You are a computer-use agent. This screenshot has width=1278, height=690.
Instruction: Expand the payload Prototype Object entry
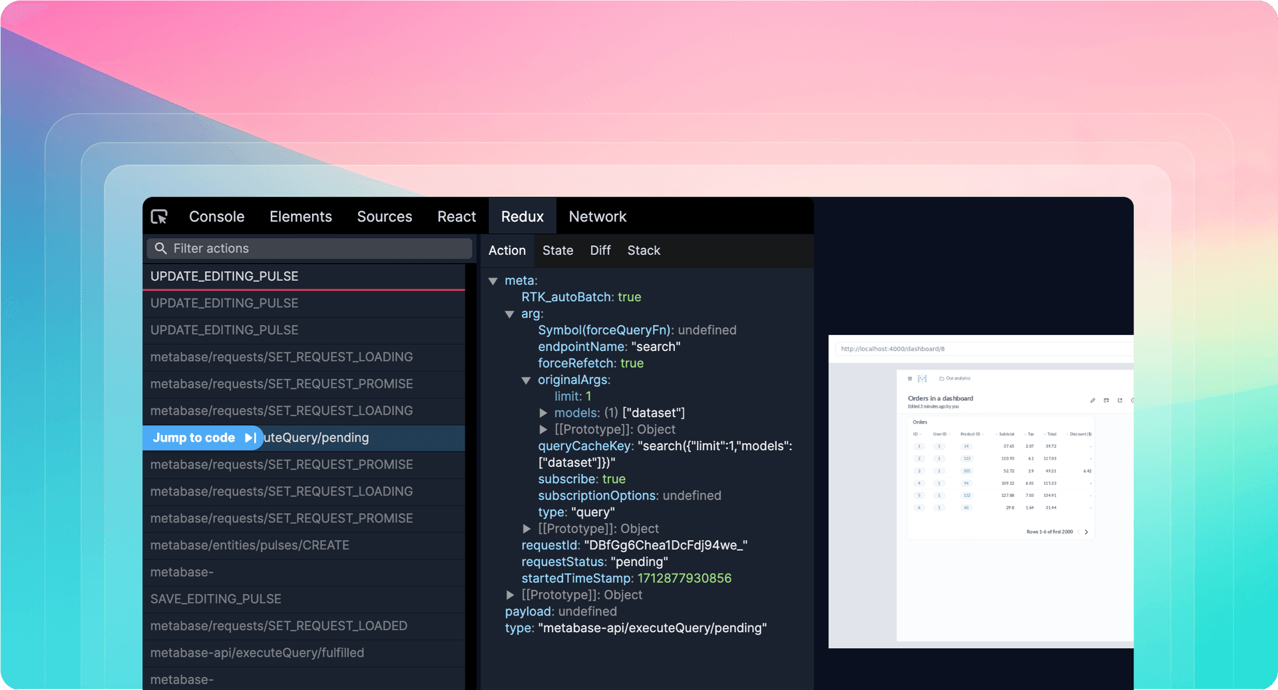[x=510, y=595]
